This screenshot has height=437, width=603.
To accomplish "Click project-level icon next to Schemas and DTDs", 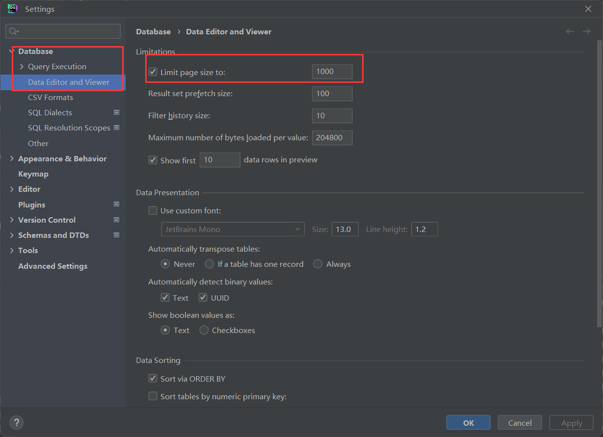I will pos(116,235).
